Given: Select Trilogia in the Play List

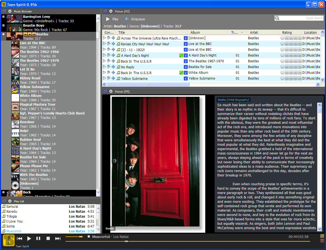Looking at the screenshot, I should (x=48, y=216).
